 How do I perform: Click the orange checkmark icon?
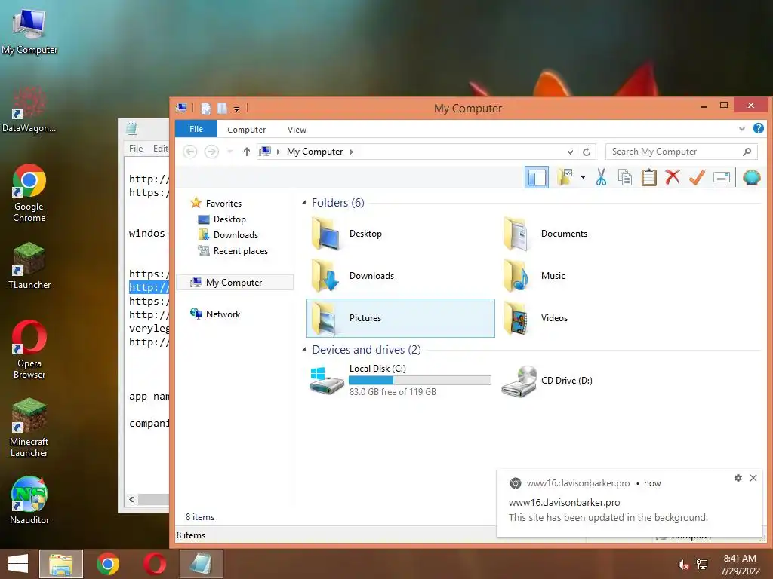[697, 177]
